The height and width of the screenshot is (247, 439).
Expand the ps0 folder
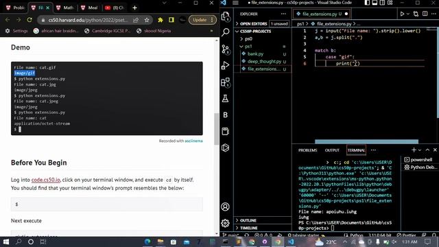[x=262, y=39]
